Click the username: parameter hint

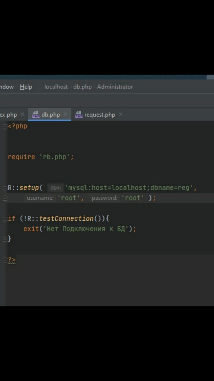(x=40, y=198)
